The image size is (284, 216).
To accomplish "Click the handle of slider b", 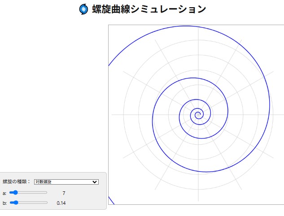I will 15,203.
